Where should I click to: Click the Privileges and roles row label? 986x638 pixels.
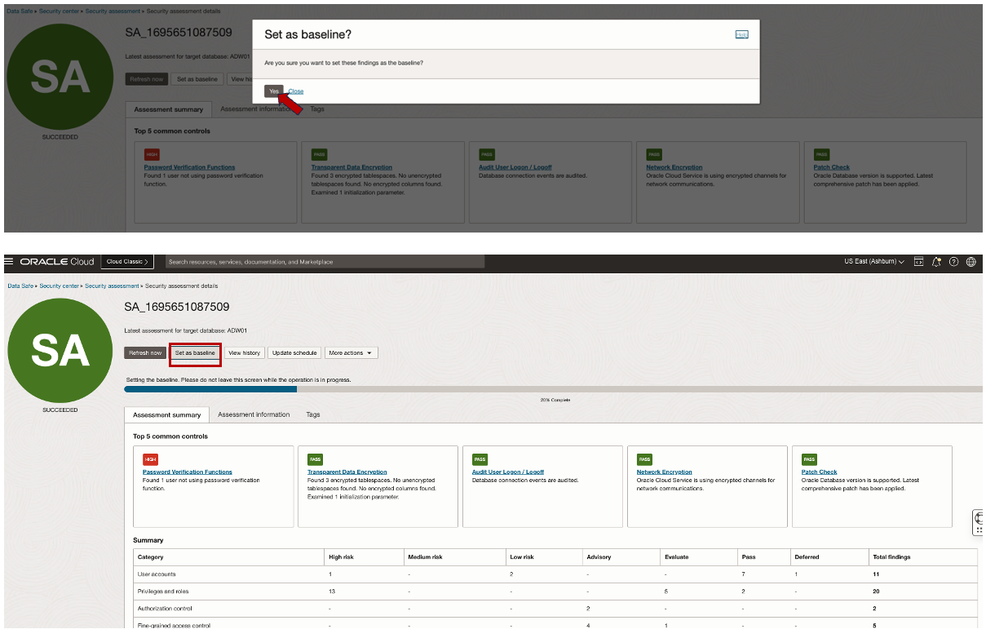click(164, 591)
